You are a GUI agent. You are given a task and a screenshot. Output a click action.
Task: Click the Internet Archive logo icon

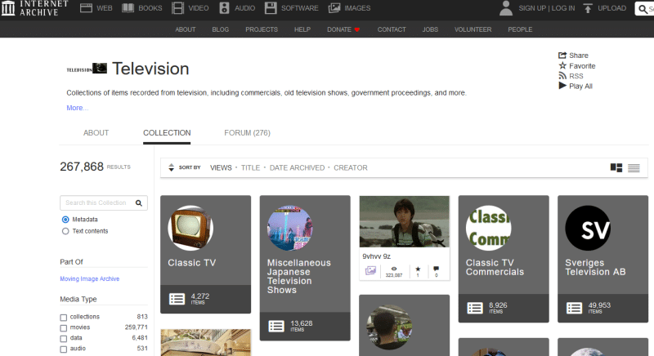coord(11,8)
